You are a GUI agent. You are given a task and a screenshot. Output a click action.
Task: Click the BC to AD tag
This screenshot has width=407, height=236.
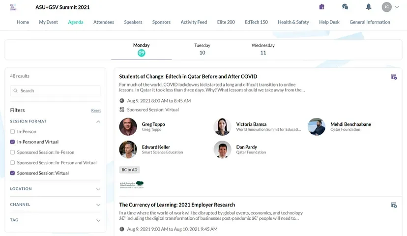pyautogui.click(x=130, y=170)
